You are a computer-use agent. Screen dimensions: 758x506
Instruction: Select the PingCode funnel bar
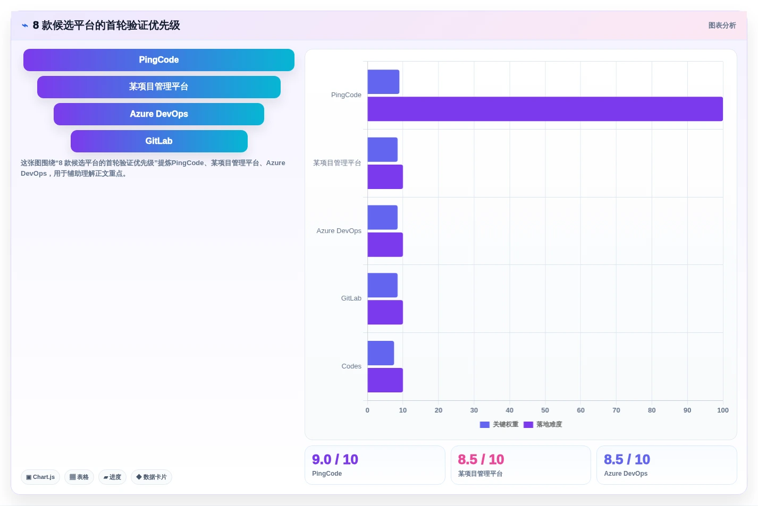(x=159, y=60)
